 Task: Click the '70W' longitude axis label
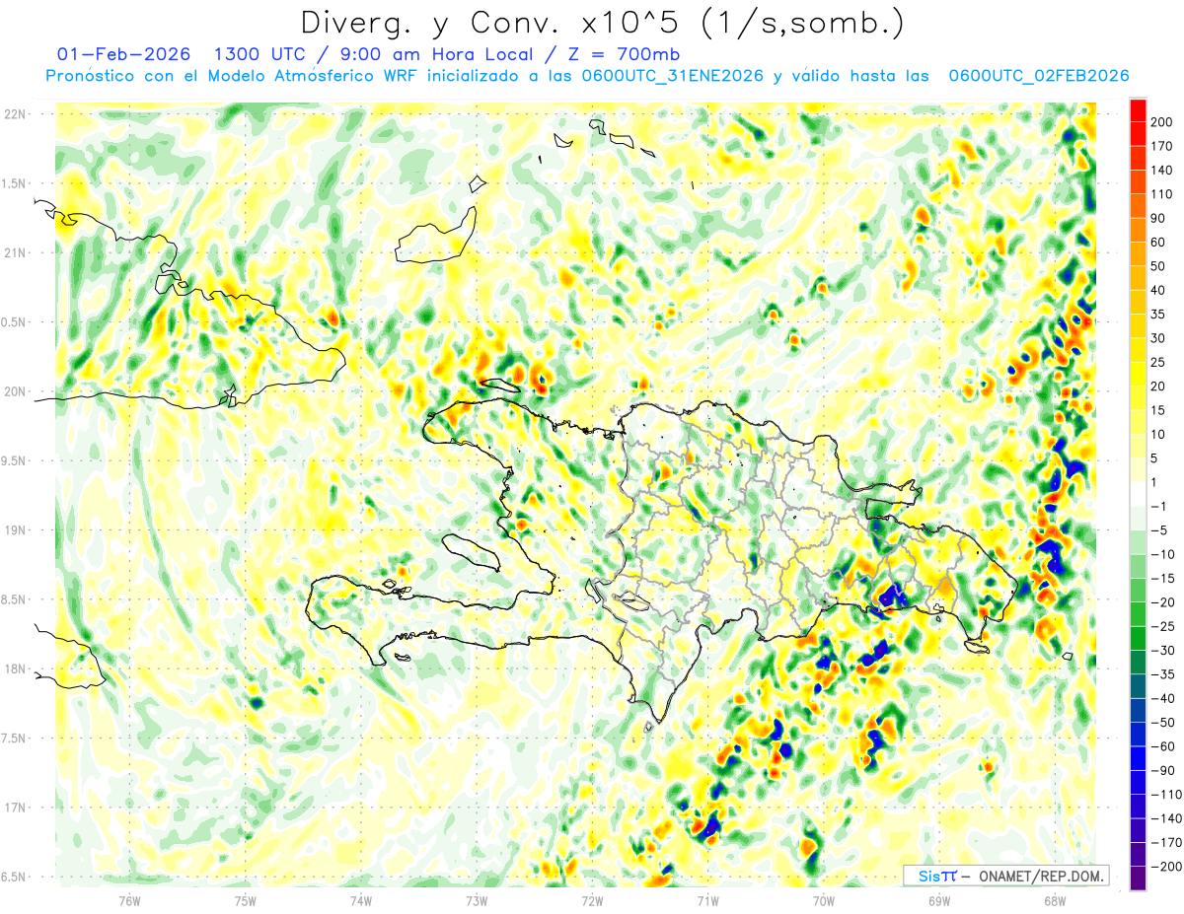tap(824, 899)
